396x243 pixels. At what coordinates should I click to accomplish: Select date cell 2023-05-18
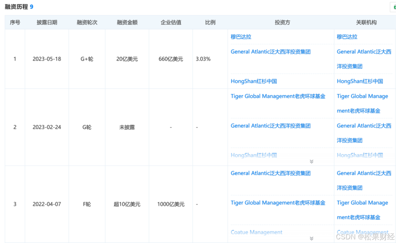pos(47,59)
